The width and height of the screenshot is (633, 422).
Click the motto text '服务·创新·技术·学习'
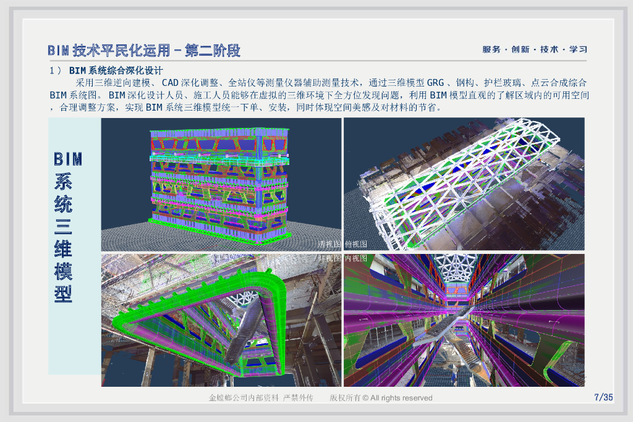pos(535,49)
